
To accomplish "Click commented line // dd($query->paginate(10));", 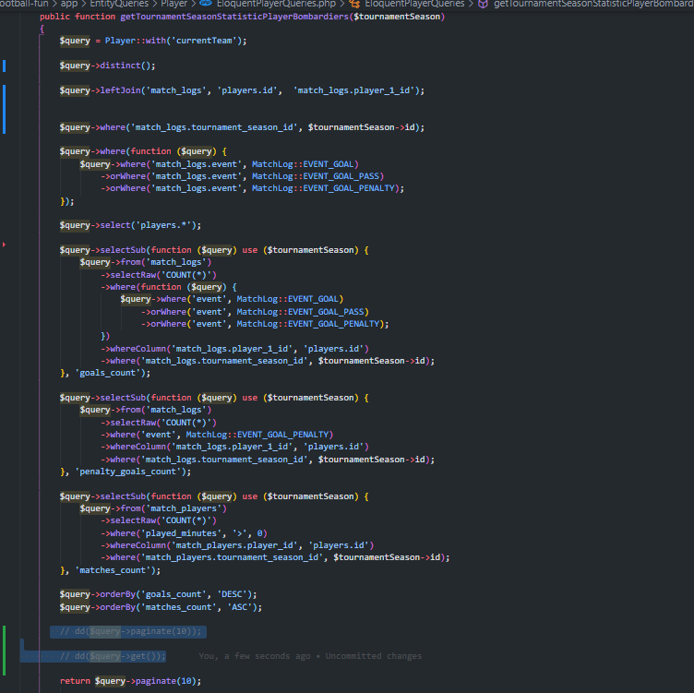I will pos(130,631).
